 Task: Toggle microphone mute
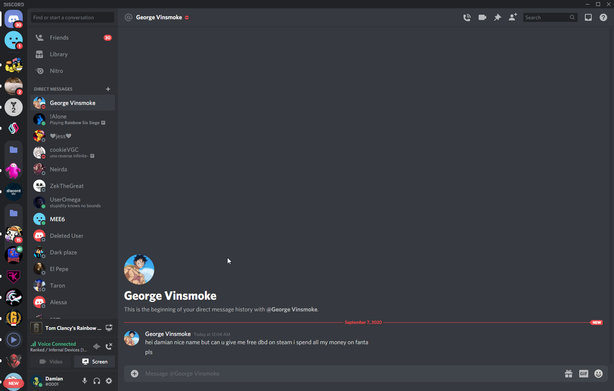[x=85, y=381]
